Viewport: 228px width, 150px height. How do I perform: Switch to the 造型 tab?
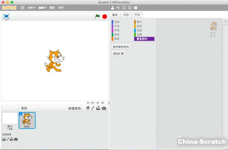tap(126, 15)
